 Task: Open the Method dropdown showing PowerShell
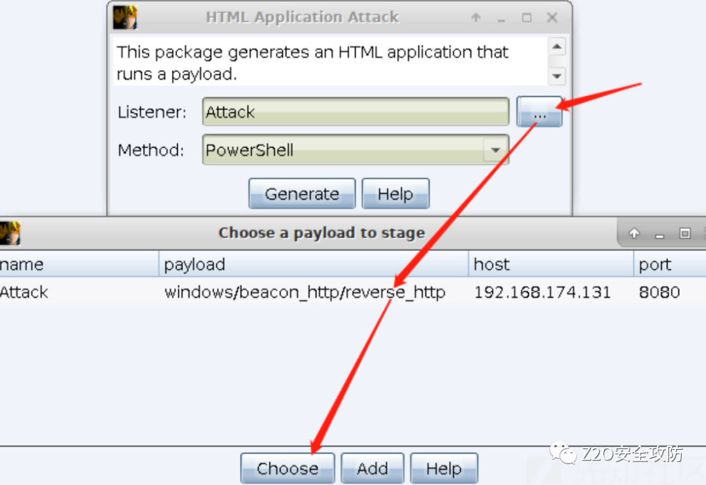(x=356, y=150)
